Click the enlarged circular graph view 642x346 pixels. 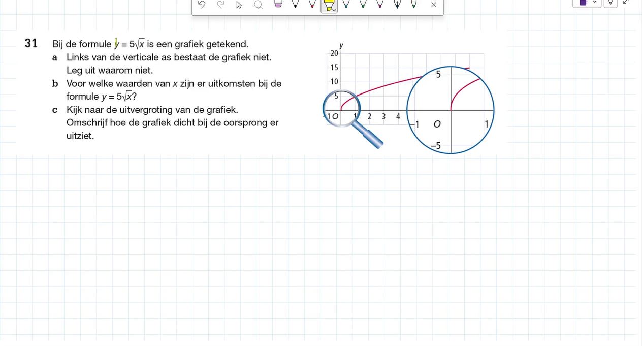[x=451, y=110]
